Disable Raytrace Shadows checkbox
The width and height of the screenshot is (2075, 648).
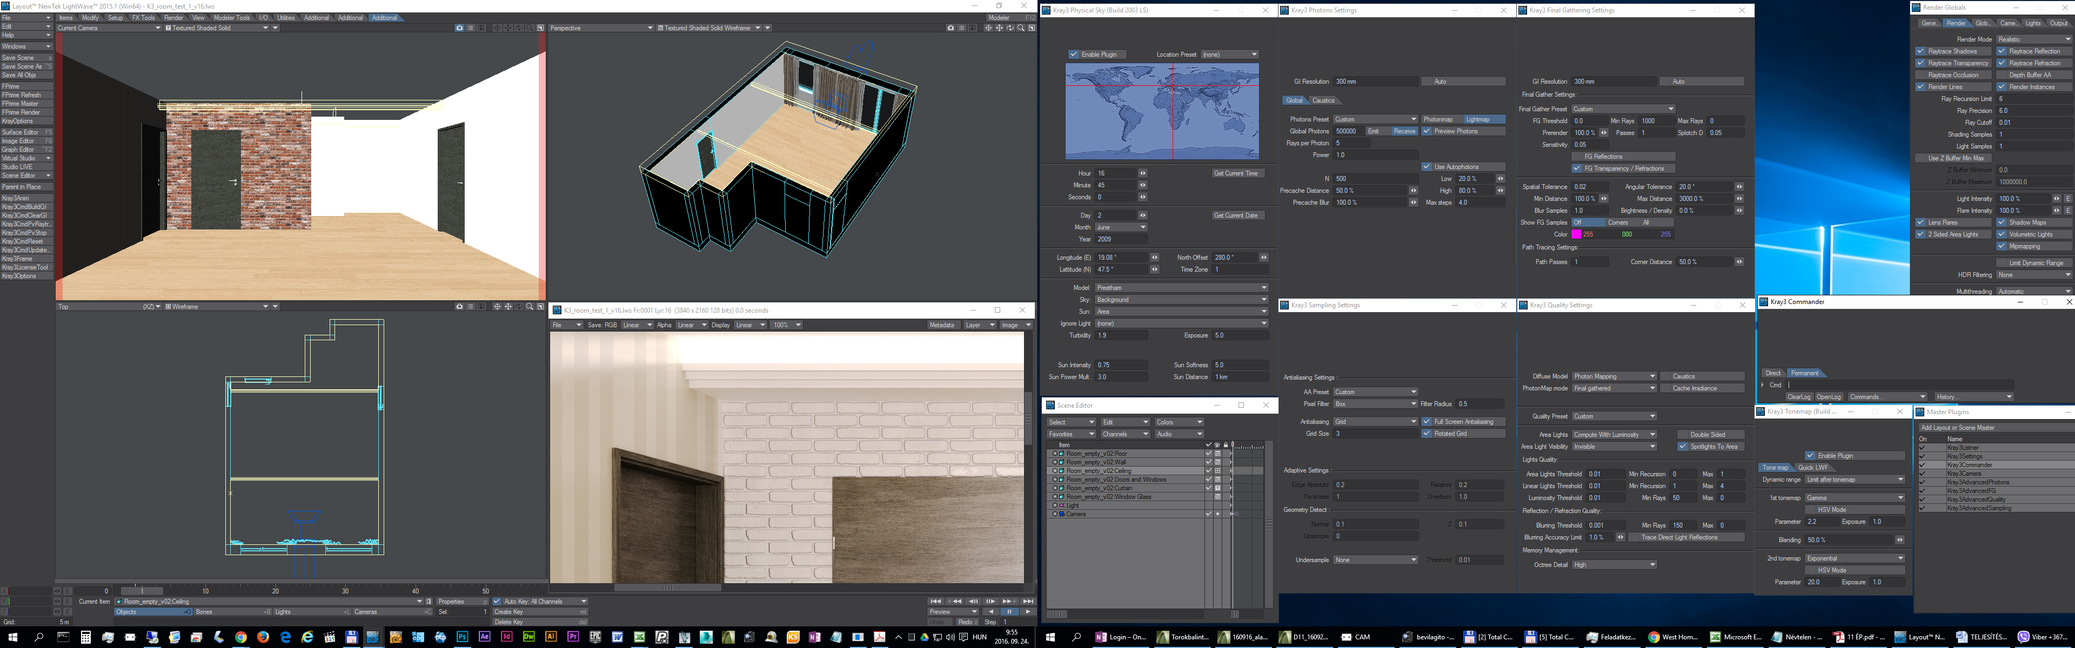click(1921, 51)
